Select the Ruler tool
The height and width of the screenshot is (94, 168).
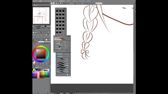[x=41, y=40]
